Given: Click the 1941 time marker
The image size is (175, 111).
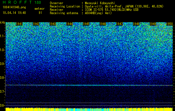Looking at the screenshot, I should [x=19, y=24].
